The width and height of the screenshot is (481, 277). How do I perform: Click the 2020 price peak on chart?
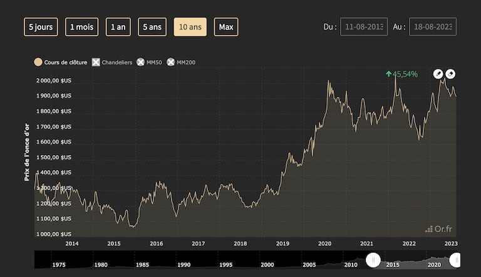click(x=329, y=81)
